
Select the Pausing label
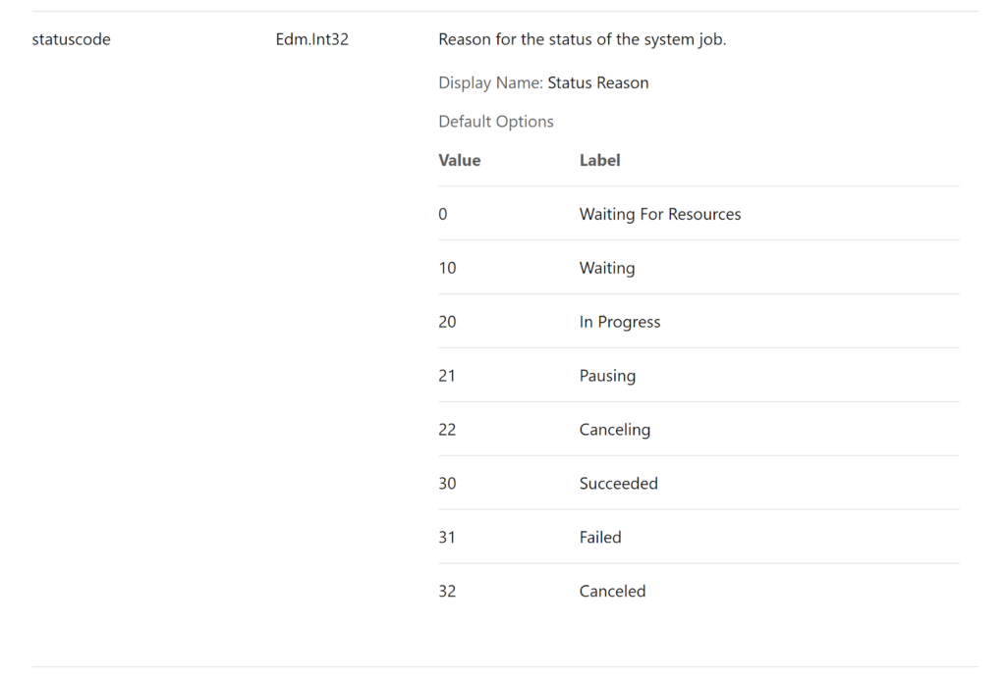click(607, 376)
